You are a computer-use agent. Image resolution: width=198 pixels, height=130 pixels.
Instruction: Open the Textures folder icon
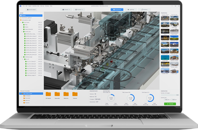[75, 94]
